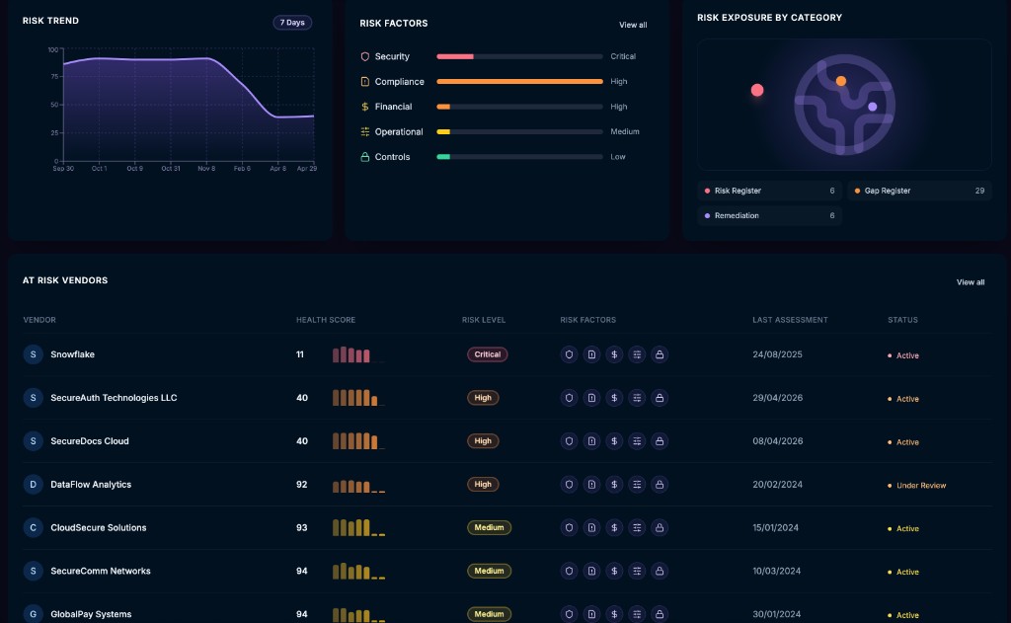The height and width of the screenshot is (623, 1011).
Task: Sort by Health Score column header
Action: [x=326, y=320]
